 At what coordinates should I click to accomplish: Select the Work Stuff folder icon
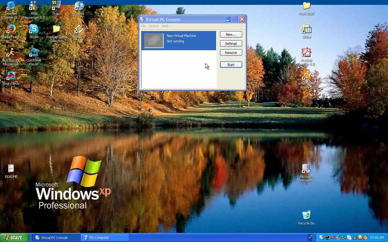[306, 8]
